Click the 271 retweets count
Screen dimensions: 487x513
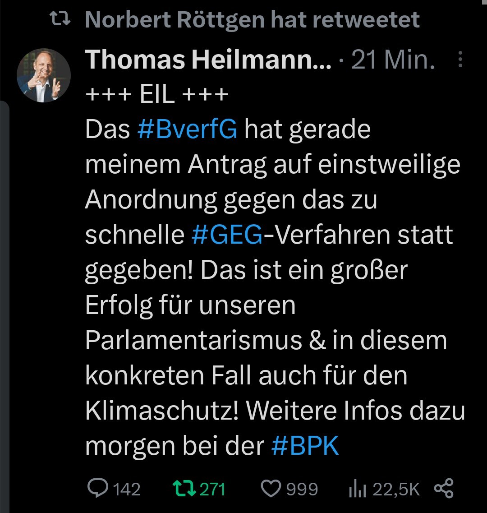click(x=212, y=490)
